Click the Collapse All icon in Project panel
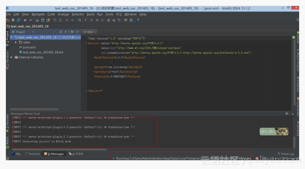 pyautogui.click(x=66, y=32)
